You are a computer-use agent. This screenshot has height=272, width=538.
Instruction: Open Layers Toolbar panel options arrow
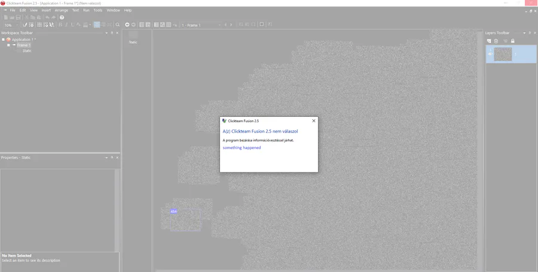pyautogui.click(x=524, y=33)
